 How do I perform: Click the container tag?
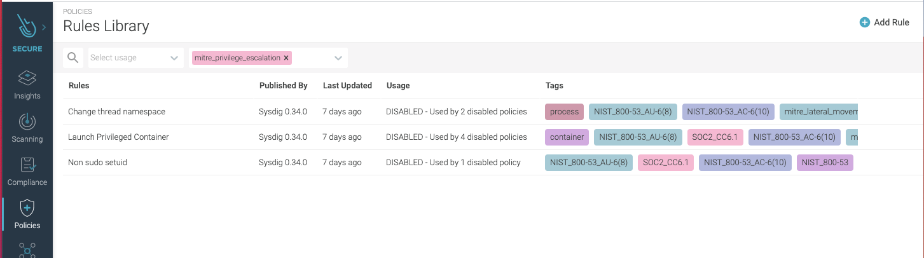coord(567,137)
